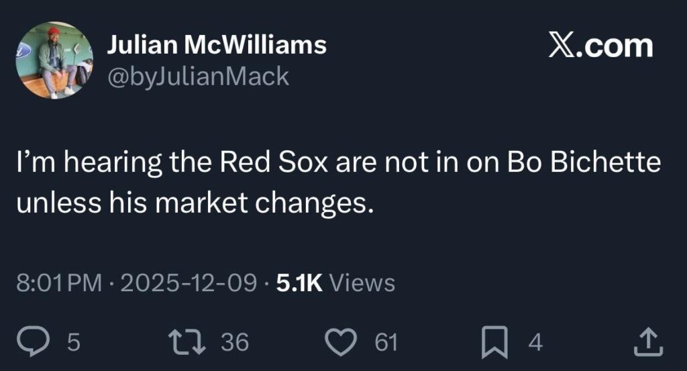Click the X.com logo
This screenshot has width=687, height=371.
click(600, 46)
